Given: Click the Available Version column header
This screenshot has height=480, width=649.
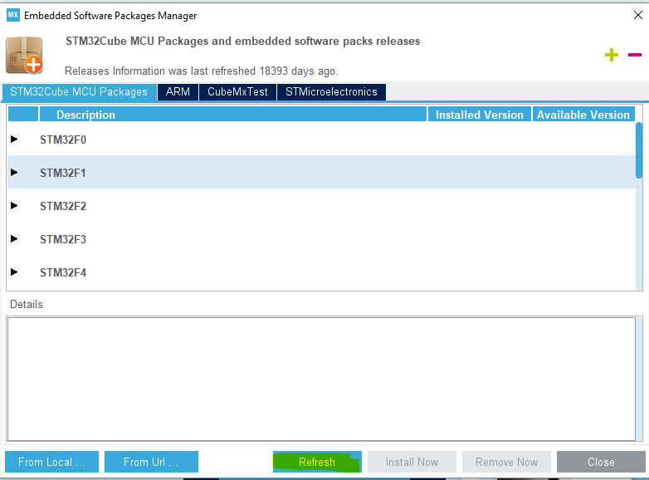Looking at the screenshot, I should tap(583, 115).
